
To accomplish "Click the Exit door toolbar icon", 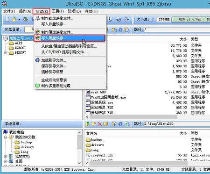I will [x=127, y=20].
